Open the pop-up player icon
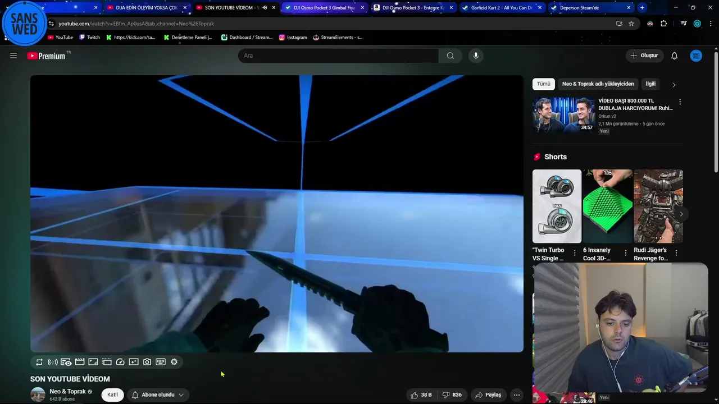719x404 pixels. click(x=107, y=362)
